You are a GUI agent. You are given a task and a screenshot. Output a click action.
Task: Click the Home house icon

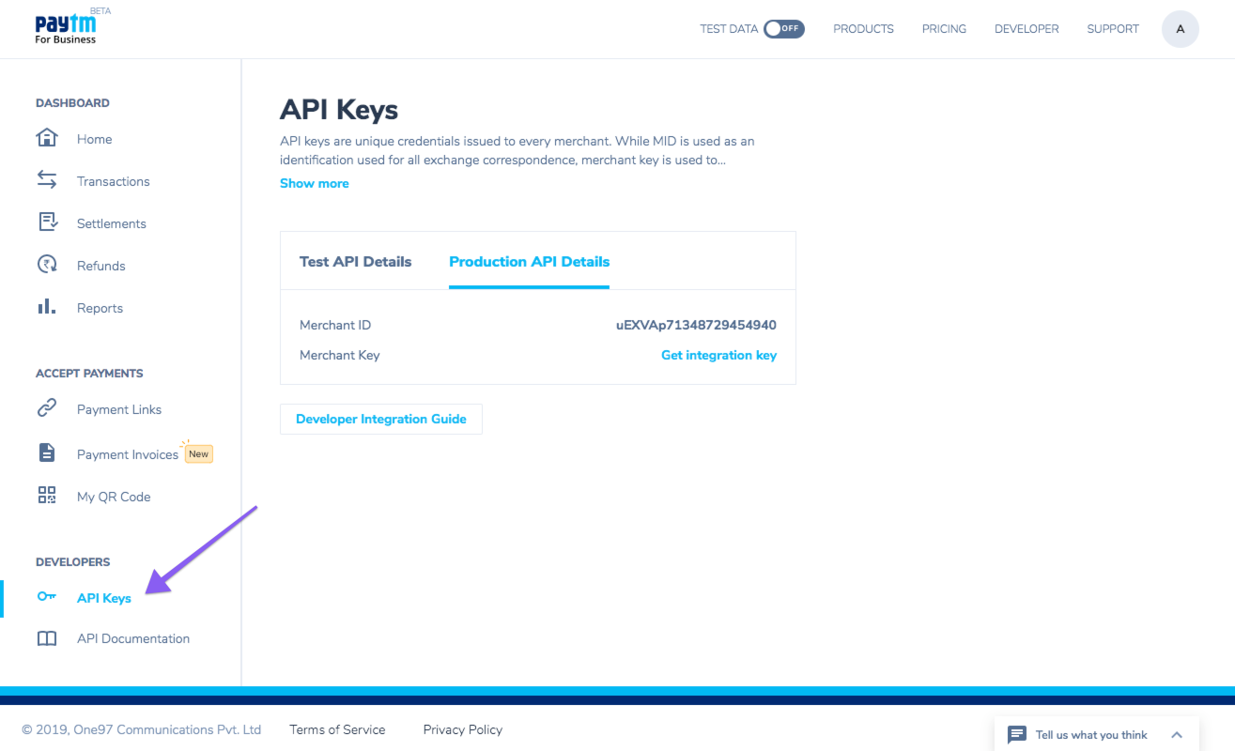(47, 138)
